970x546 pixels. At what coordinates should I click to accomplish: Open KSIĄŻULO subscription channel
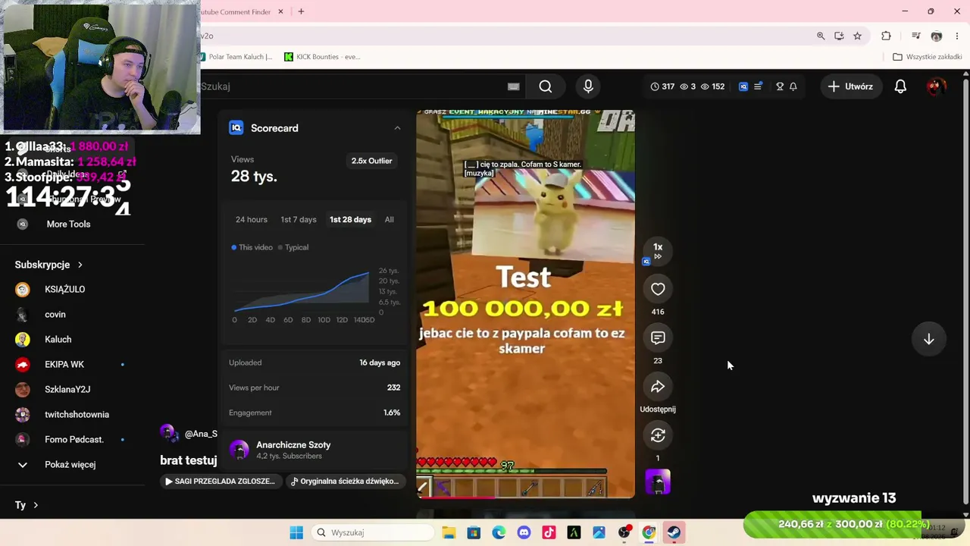(x=64, y=290)
